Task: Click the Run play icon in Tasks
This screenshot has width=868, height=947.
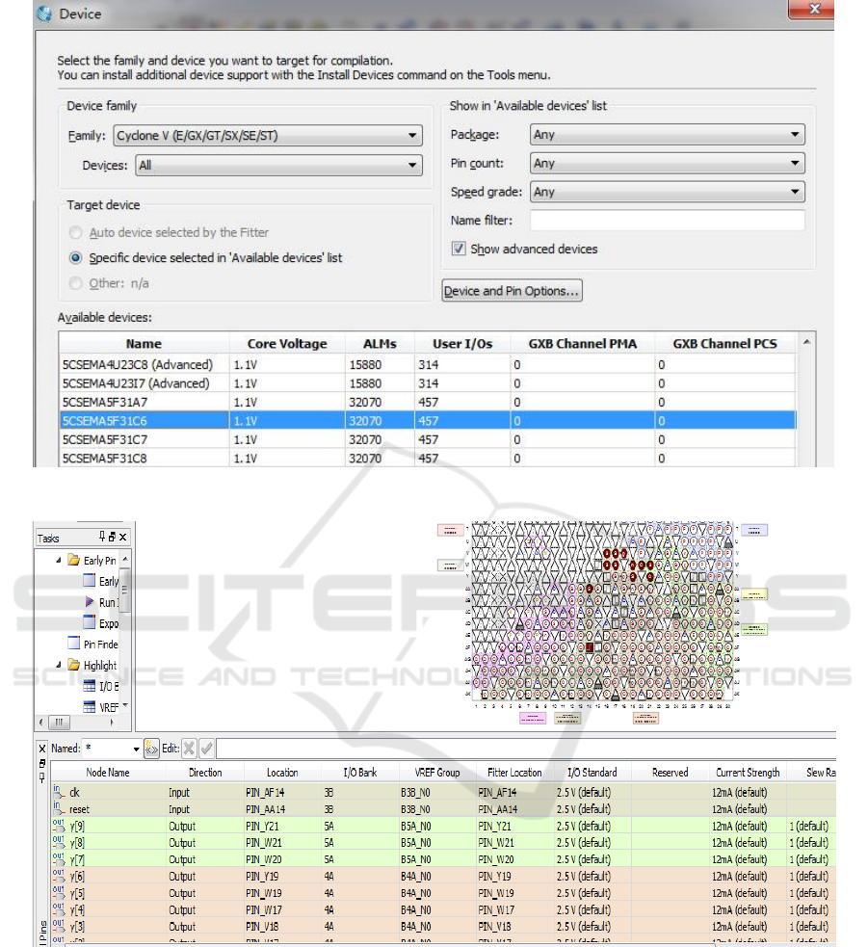Action: (89, 602)
